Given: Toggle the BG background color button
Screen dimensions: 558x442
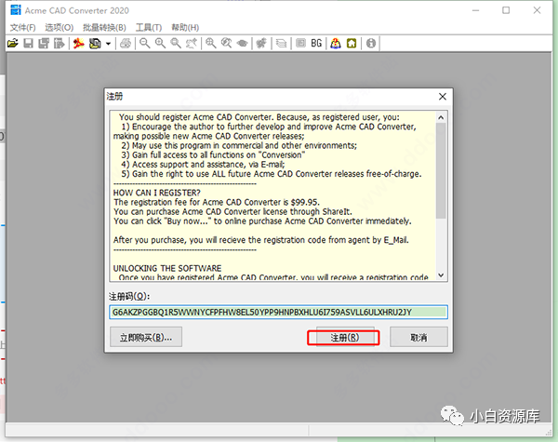Looking at the screenshot, I should click(316, 44).
